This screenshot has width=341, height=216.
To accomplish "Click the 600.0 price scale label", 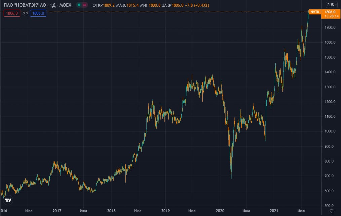I will [x=329, y=191].
